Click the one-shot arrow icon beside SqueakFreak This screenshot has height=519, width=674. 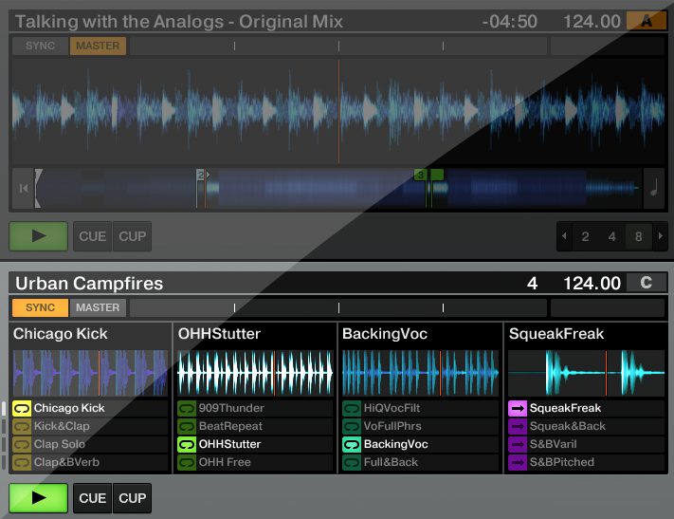coord(518,408)
